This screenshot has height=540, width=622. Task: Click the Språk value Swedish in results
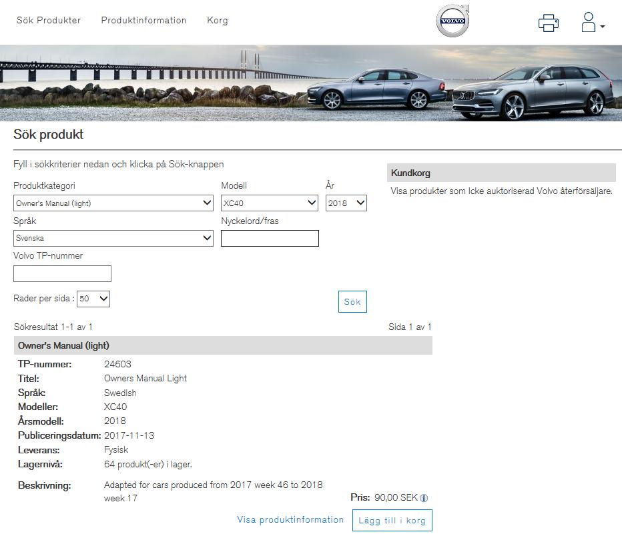pyautogui.click(x=120, y=393)
